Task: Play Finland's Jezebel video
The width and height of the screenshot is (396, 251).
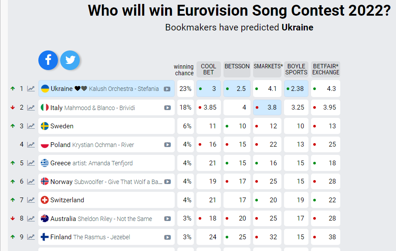Action: click(167, 238)
